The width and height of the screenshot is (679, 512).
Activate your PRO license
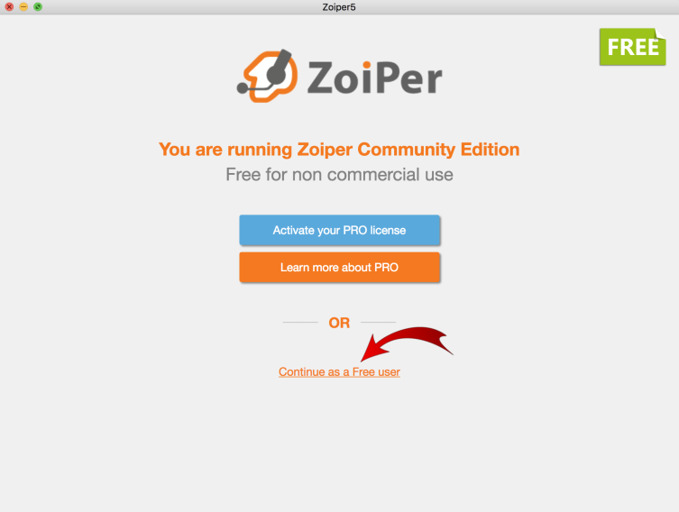339,230
